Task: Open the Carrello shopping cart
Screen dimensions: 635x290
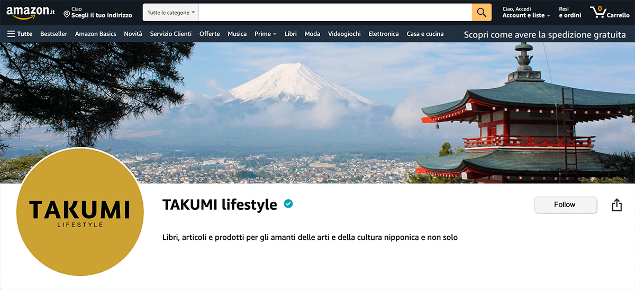Action: (610, 12)
